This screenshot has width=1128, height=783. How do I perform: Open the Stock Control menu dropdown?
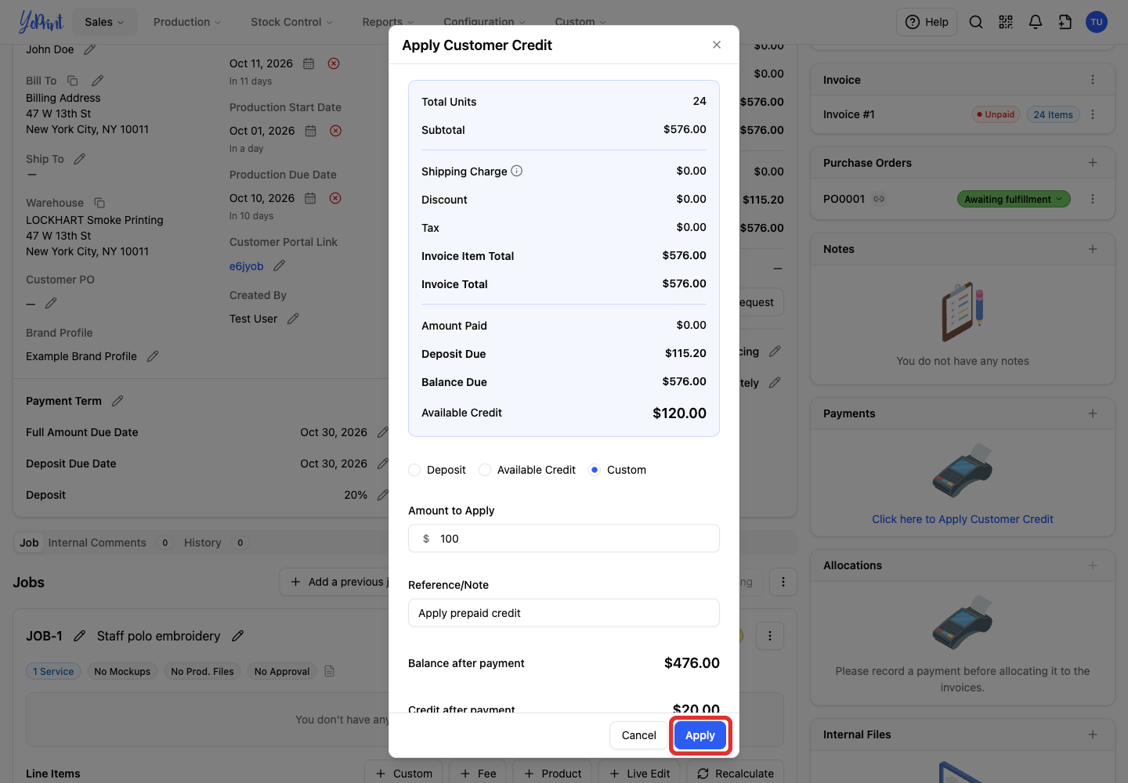pos(291,22)
